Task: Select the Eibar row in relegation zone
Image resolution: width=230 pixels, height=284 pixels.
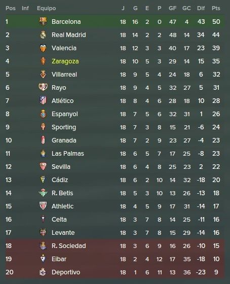Action: [115, 259]
